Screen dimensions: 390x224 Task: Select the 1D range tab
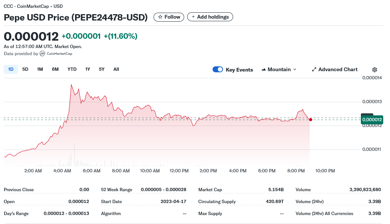point(11,69)
